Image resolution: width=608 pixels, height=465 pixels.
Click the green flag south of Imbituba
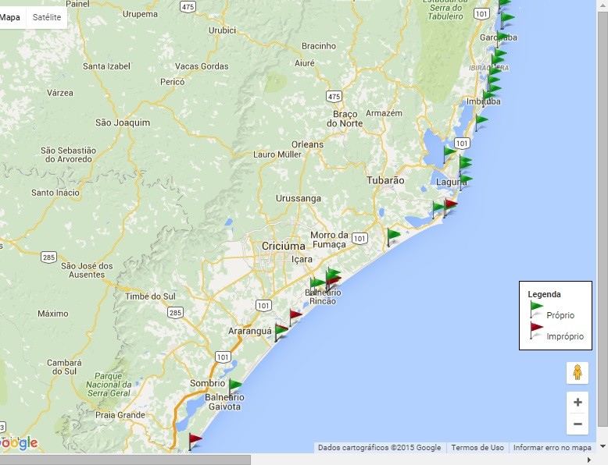click(x=481, y=122)
